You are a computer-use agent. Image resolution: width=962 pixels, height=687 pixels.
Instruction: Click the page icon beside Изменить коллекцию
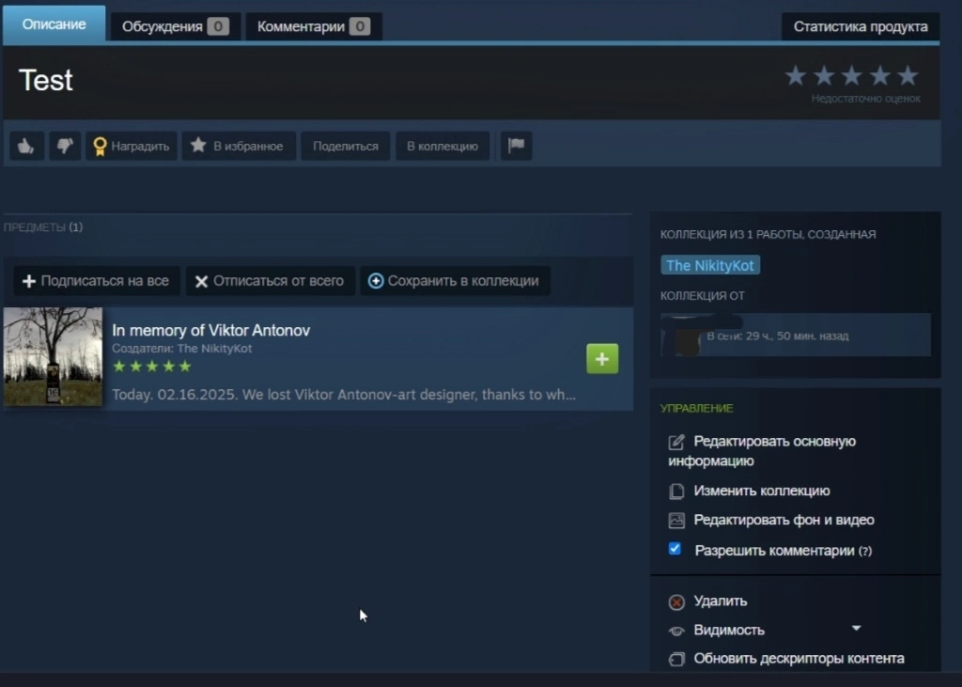676,492
